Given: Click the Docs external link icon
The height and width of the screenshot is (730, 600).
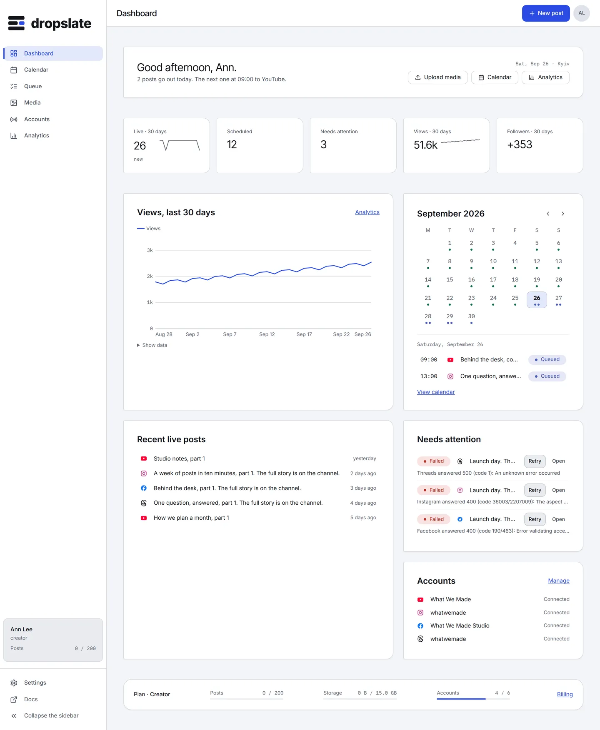Looking at the screenshot, I should [14, 700].
